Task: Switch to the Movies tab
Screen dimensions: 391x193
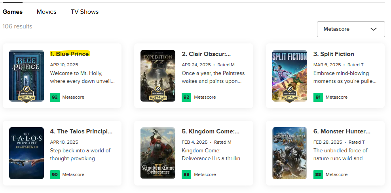Action: pos(47,12)
